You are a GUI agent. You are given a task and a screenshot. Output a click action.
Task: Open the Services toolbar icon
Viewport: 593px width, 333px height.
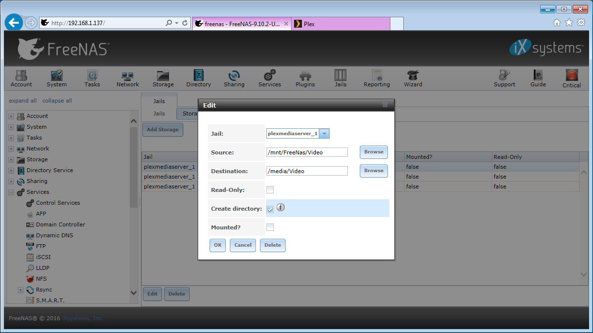pos(270,78)
